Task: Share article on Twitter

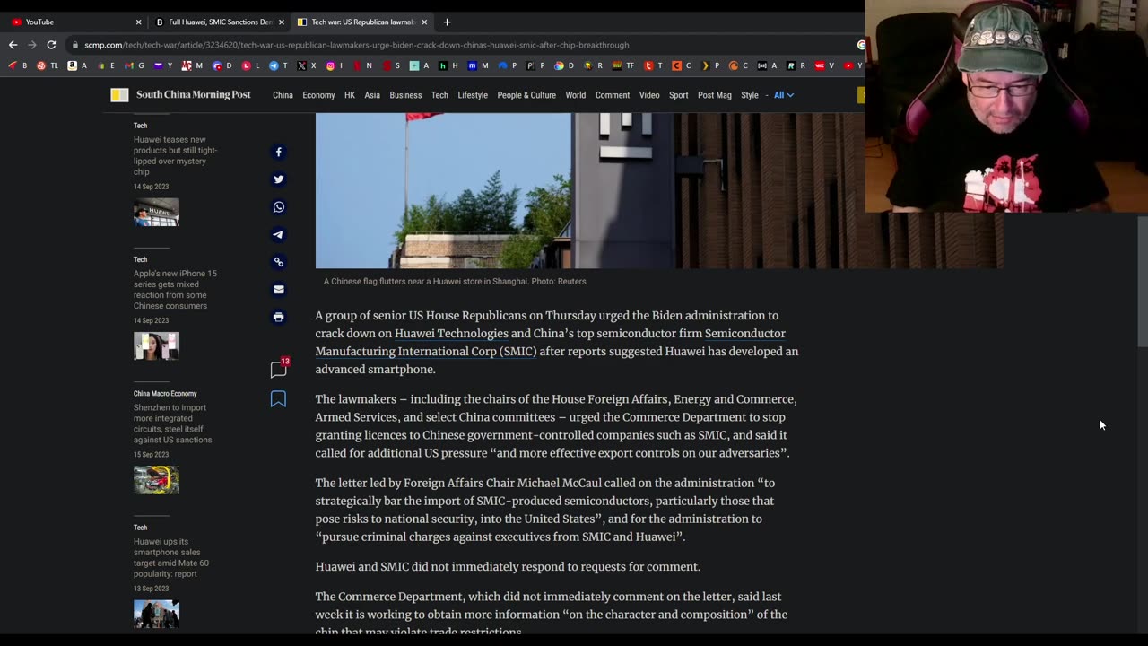Action: 278,179
